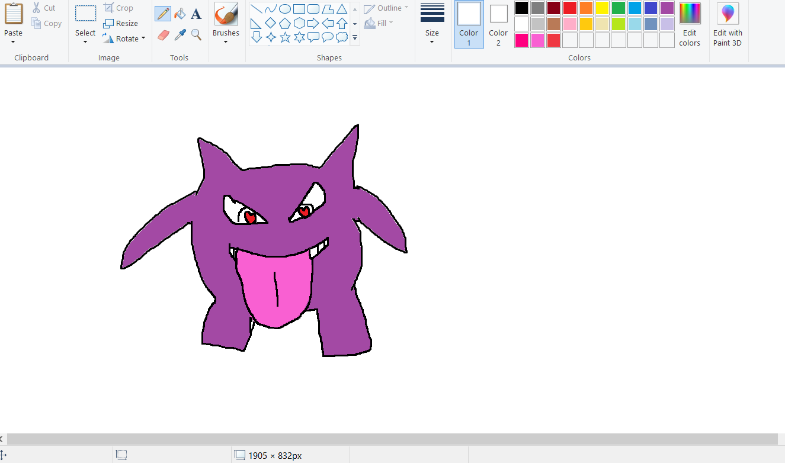Activate Color 1 foreground selector
This screenshot has width=785, height=463.
pos(469,24)
